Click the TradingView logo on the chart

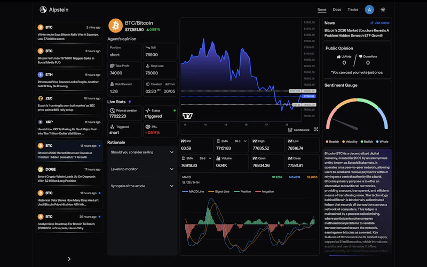coord(187,116)
